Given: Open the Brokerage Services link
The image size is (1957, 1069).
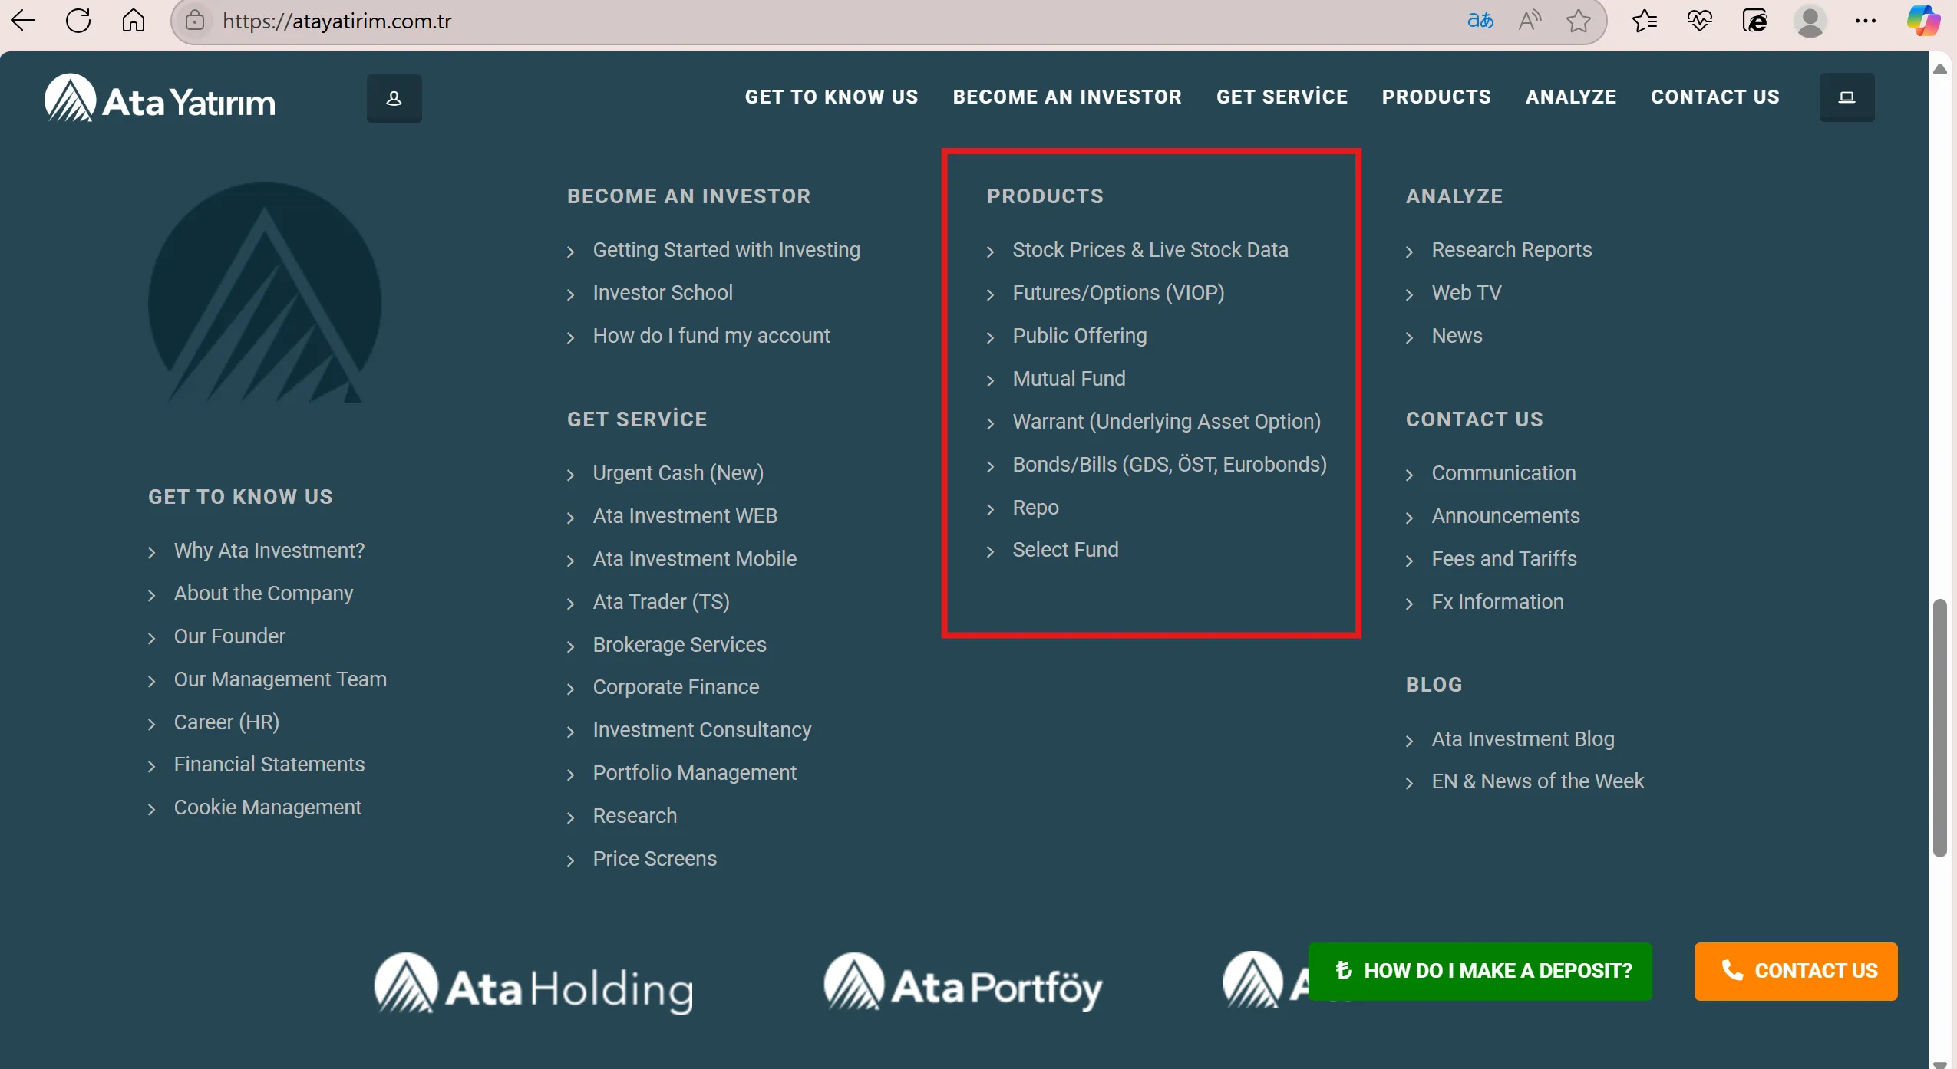Looking at the screenshot, I should click(x=679, y=645).
